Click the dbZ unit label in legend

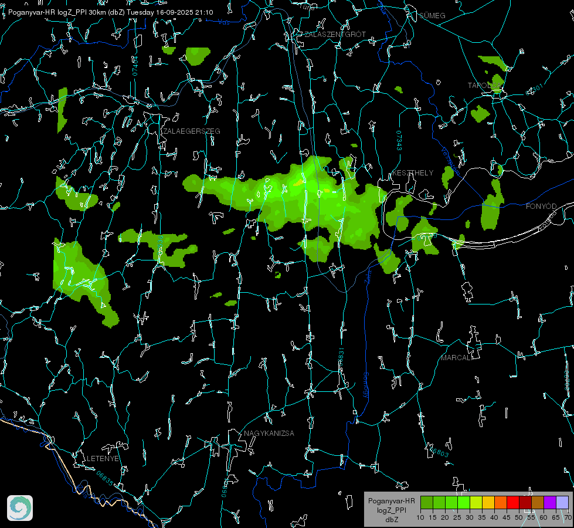pos(391,520)
